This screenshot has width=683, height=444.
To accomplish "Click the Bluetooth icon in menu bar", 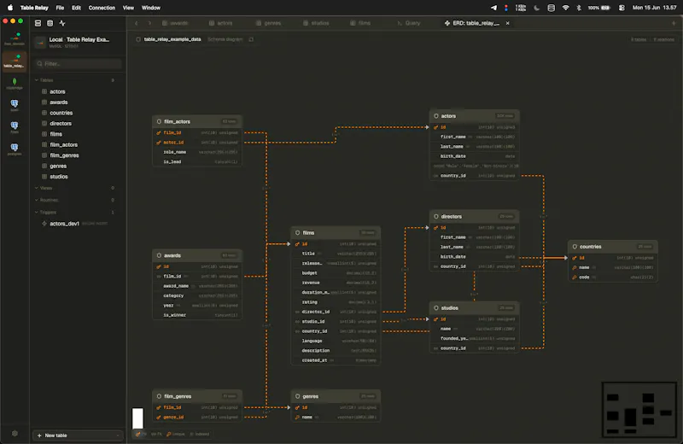I will pyautogui.click(x=579, y=8).
